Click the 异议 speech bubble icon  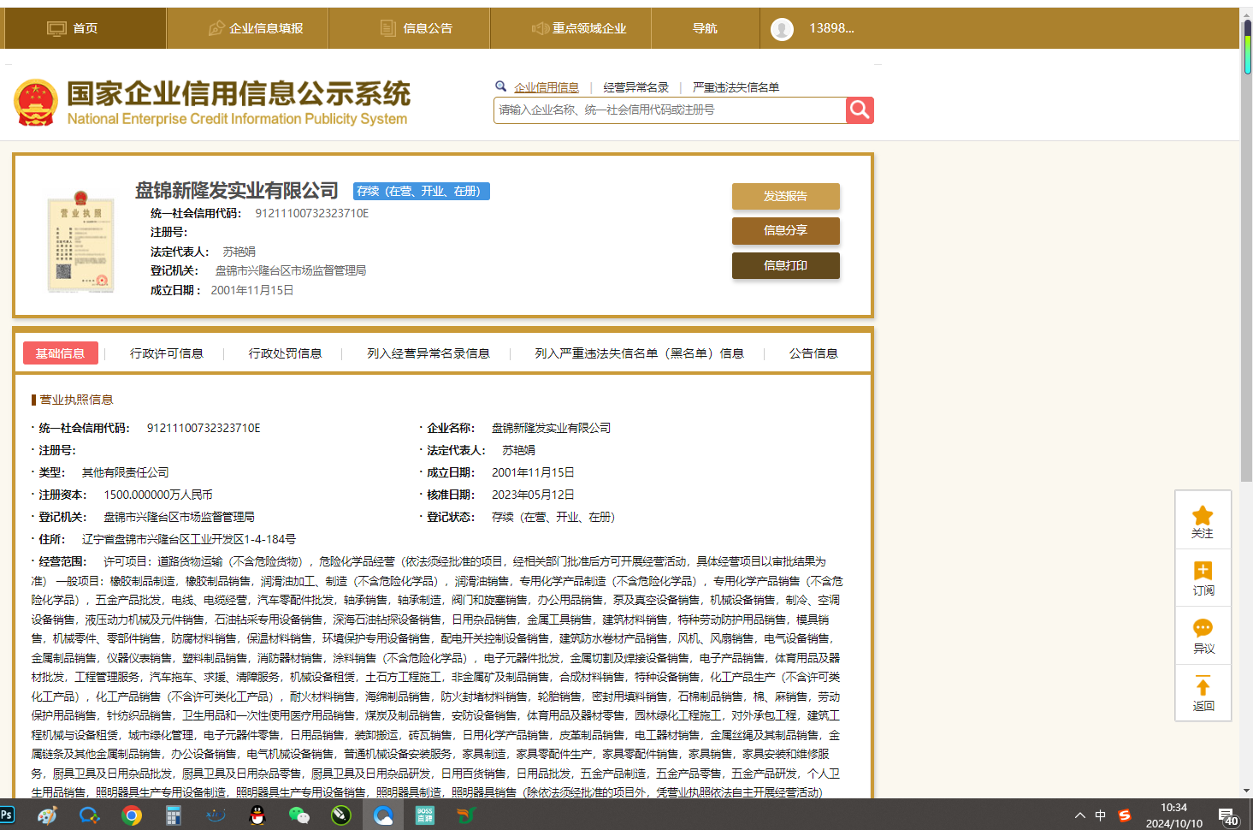point(1203,628)
